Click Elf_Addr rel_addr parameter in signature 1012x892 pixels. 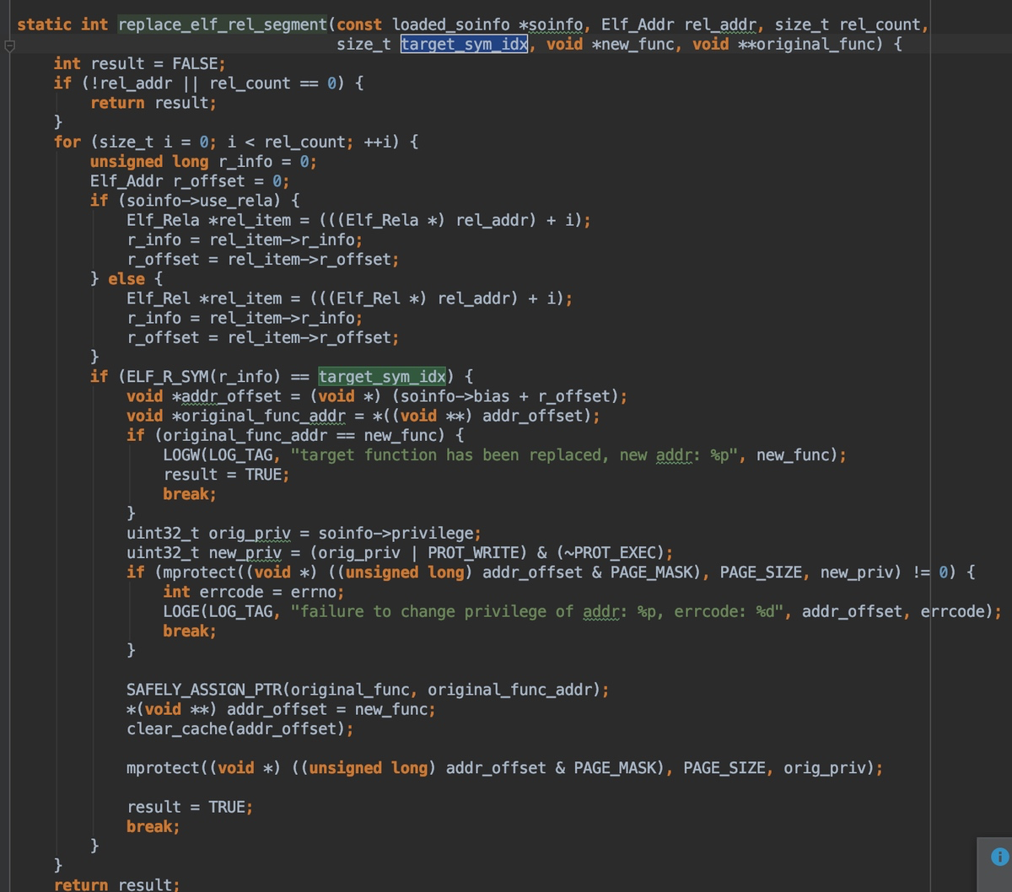click(678, 24)
